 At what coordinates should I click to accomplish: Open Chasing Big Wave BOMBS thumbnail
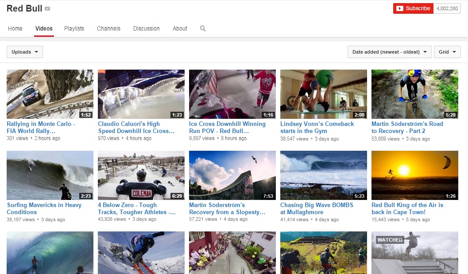tap(324, 175)
